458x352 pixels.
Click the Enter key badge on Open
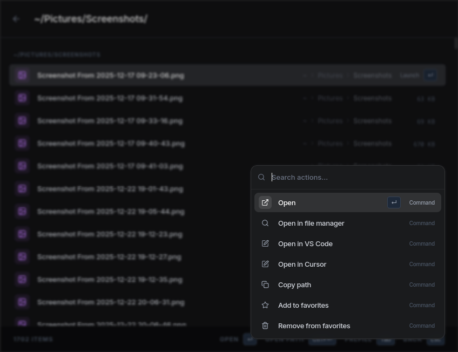(394, 202)
